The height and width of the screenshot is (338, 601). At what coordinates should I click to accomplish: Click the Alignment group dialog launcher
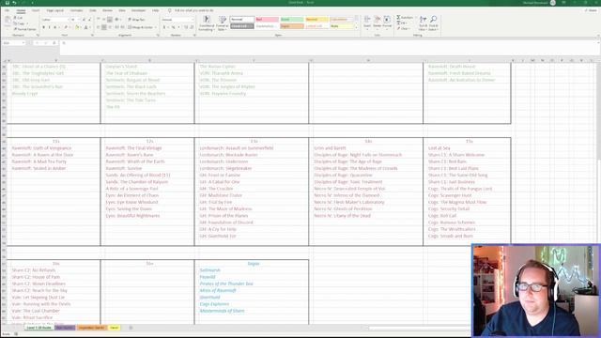pyautogui.click(x=158, y=36)
